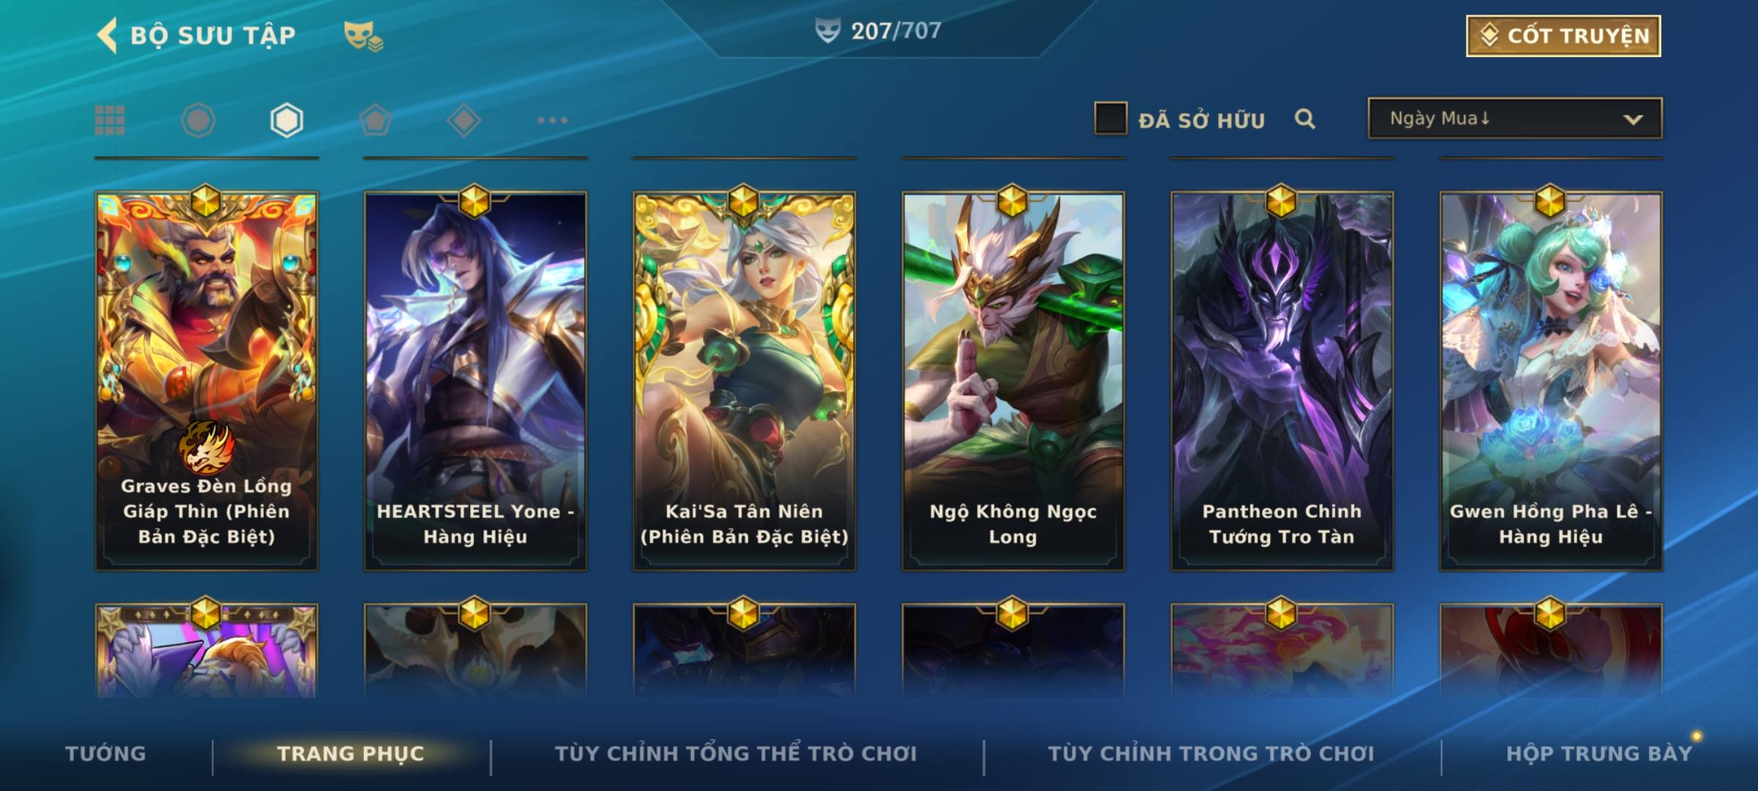
Task: Select the all-skins grid filter icon
Action: tap(110, 120)
